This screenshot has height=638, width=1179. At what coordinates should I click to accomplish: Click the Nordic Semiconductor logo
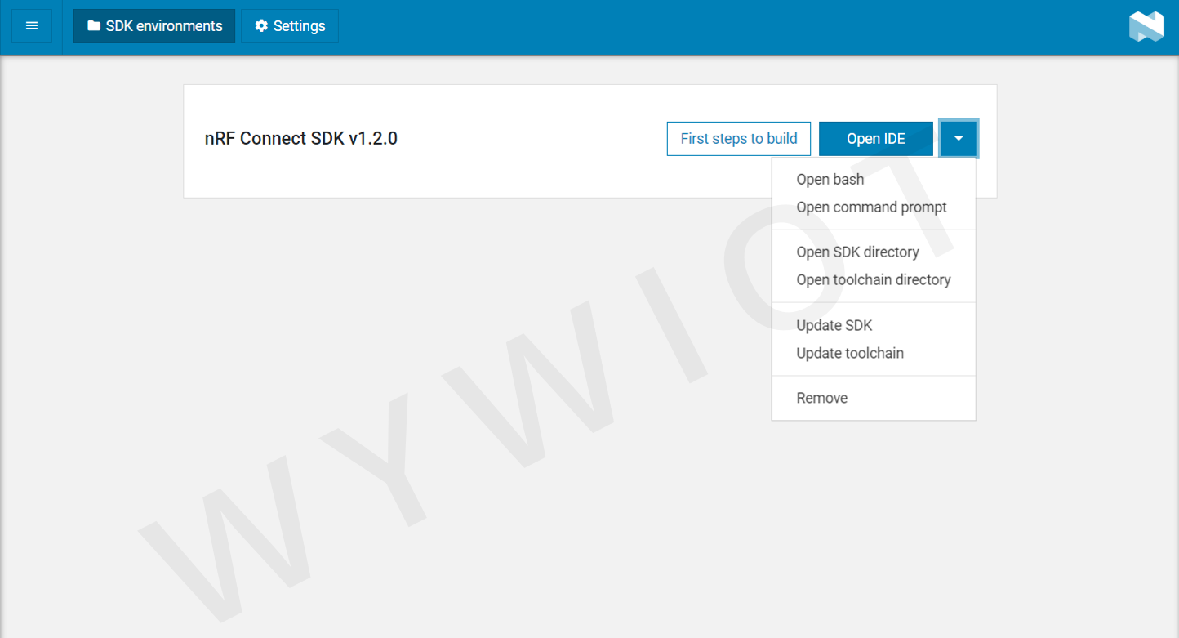point(1146,26)
